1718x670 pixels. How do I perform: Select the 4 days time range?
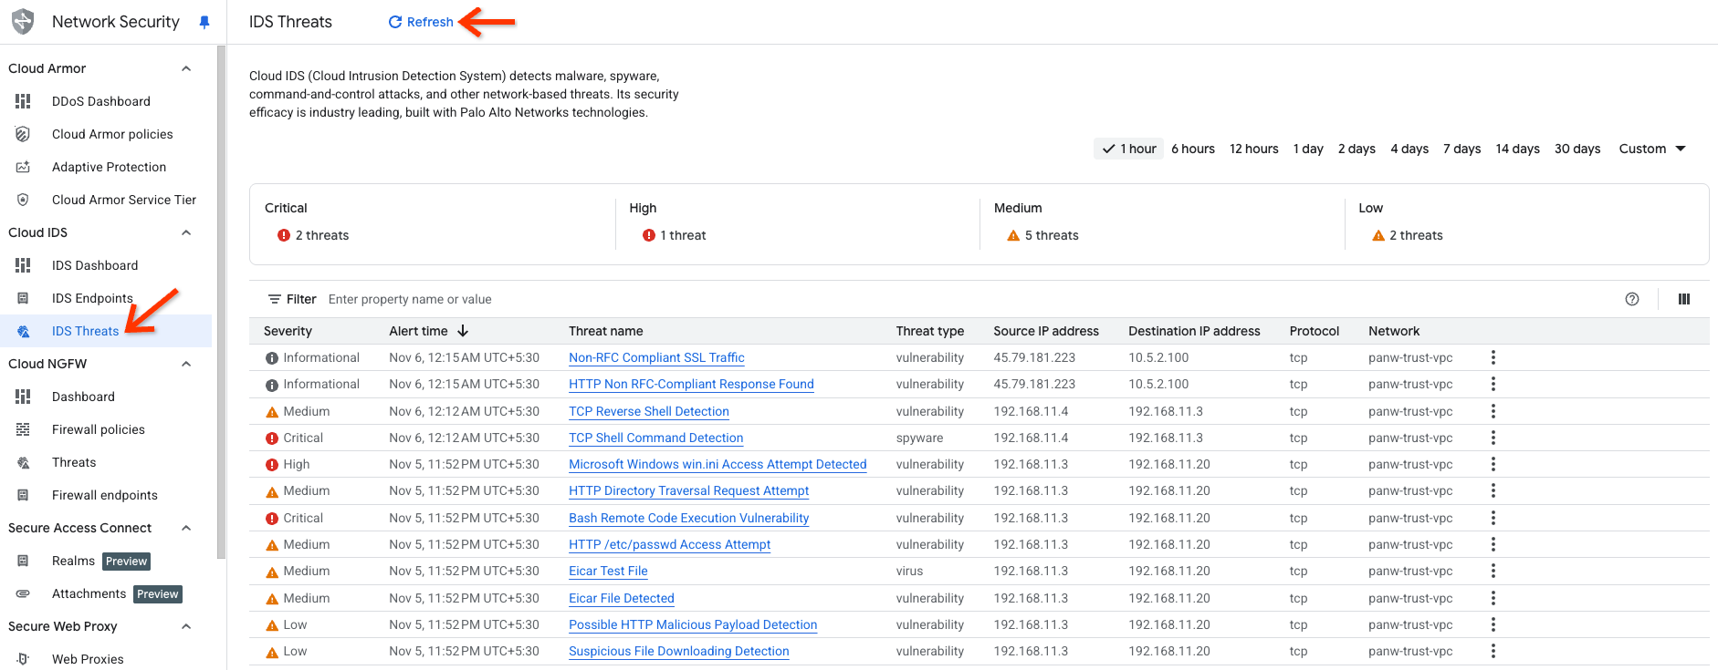click(1409, 149)
